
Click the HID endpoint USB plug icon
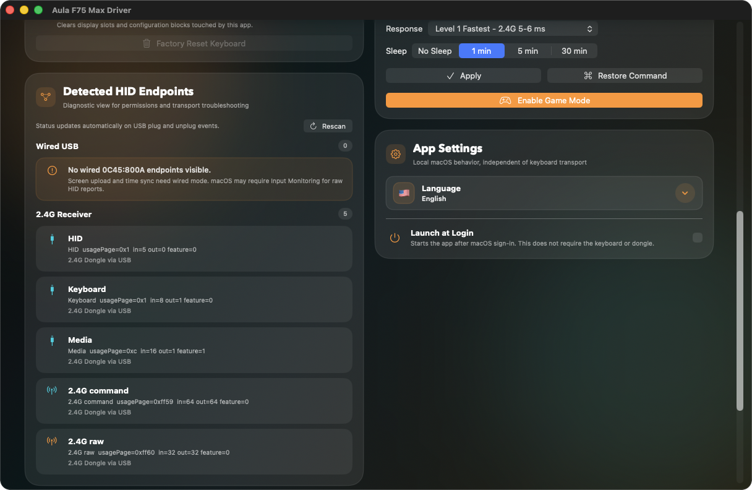pos(52,239)
